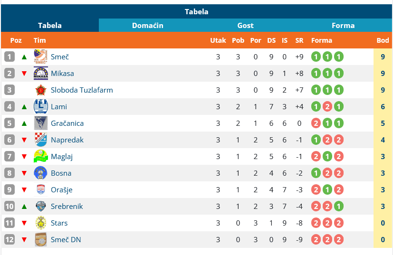
Task: Click the Stars team logo
Action: pyautogui.click(x=40, y=223)
